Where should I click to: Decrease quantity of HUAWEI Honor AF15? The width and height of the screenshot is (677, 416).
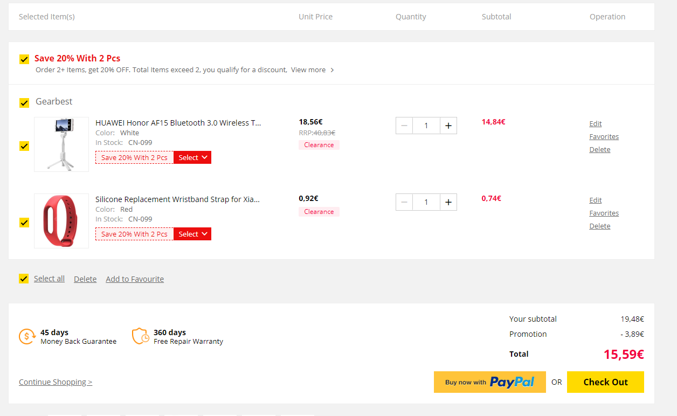(x=404, y=126)
